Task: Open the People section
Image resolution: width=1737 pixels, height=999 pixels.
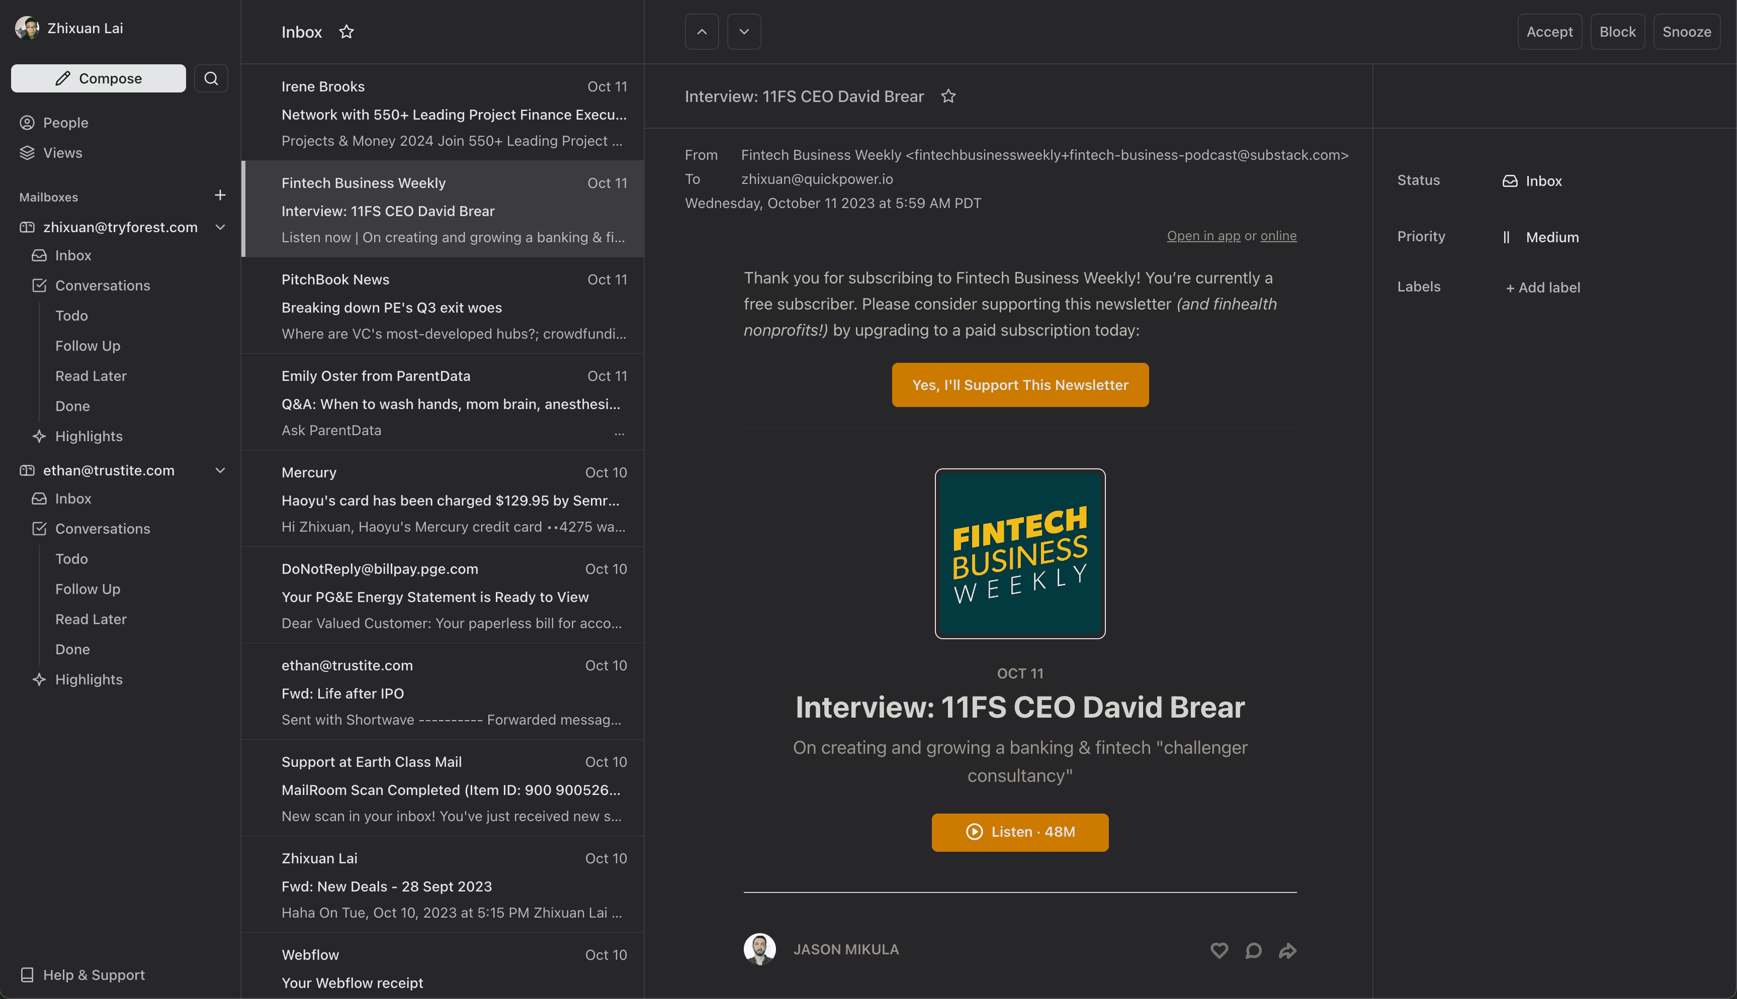Action: pyautogui.click(x=65, y=123)
